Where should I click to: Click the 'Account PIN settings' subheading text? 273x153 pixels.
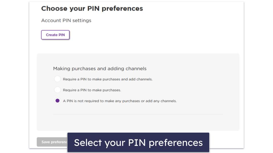pos(66,20)
